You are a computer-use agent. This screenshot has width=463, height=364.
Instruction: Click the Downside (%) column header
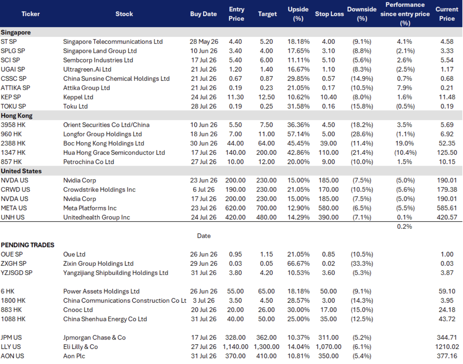point(362,14)
